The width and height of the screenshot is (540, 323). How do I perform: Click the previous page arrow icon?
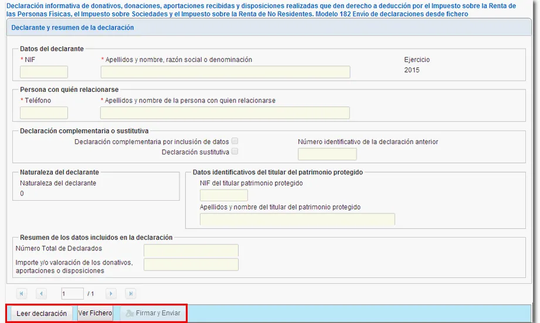[x=41, y=293]
